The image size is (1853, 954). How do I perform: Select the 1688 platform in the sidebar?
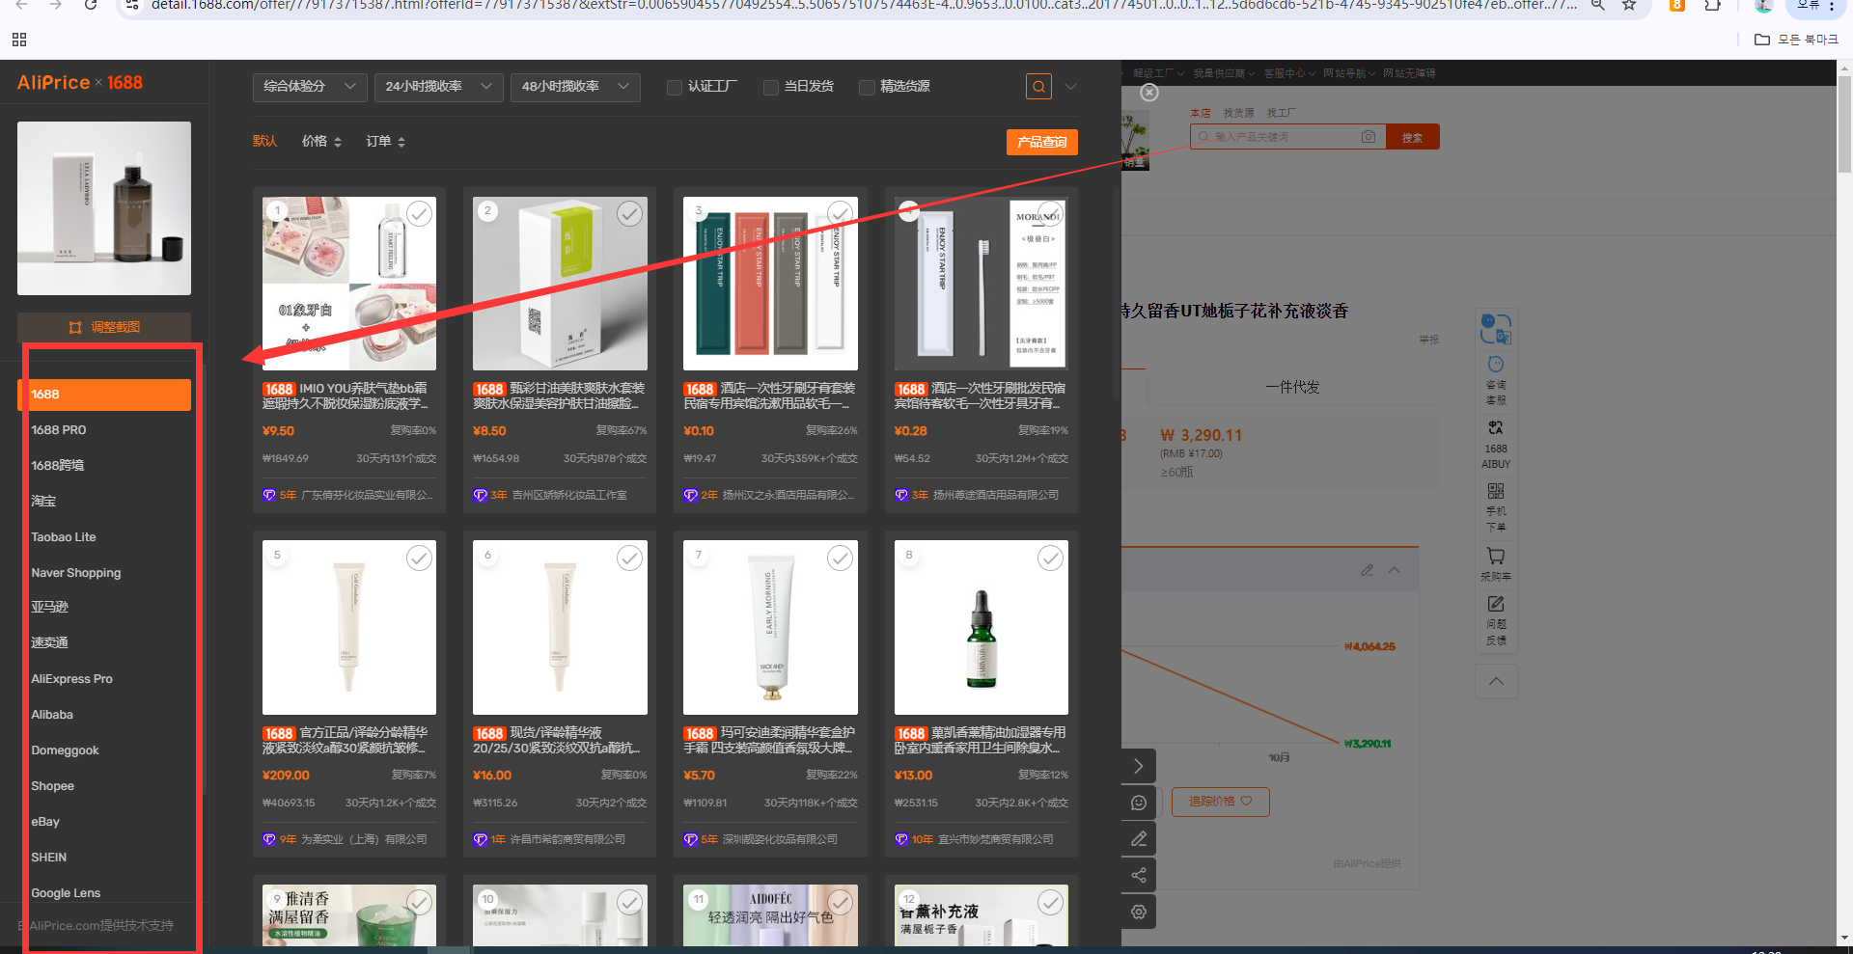click(x=104, y=395)
